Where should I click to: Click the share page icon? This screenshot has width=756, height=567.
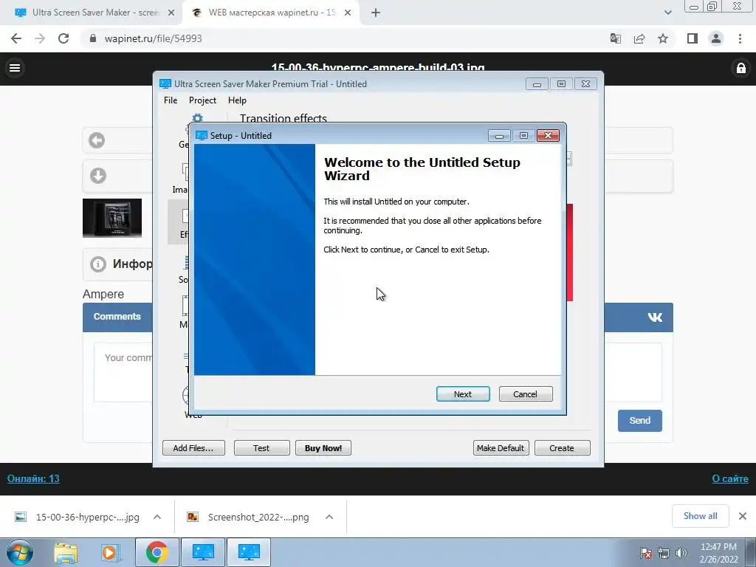tap(639, 38)
